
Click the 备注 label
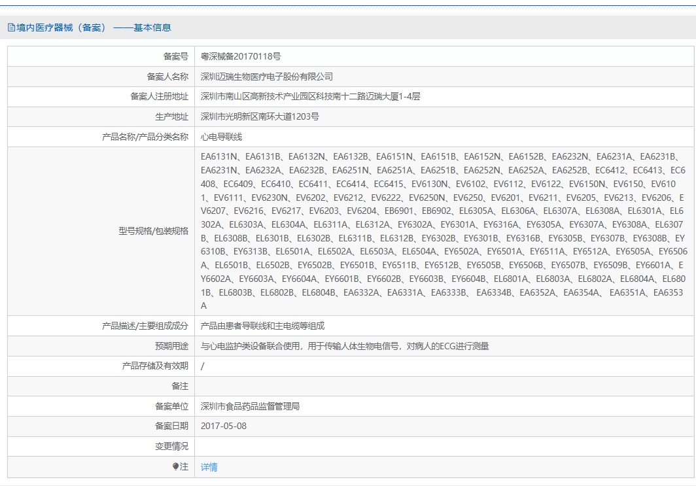(x=181, y=386)
